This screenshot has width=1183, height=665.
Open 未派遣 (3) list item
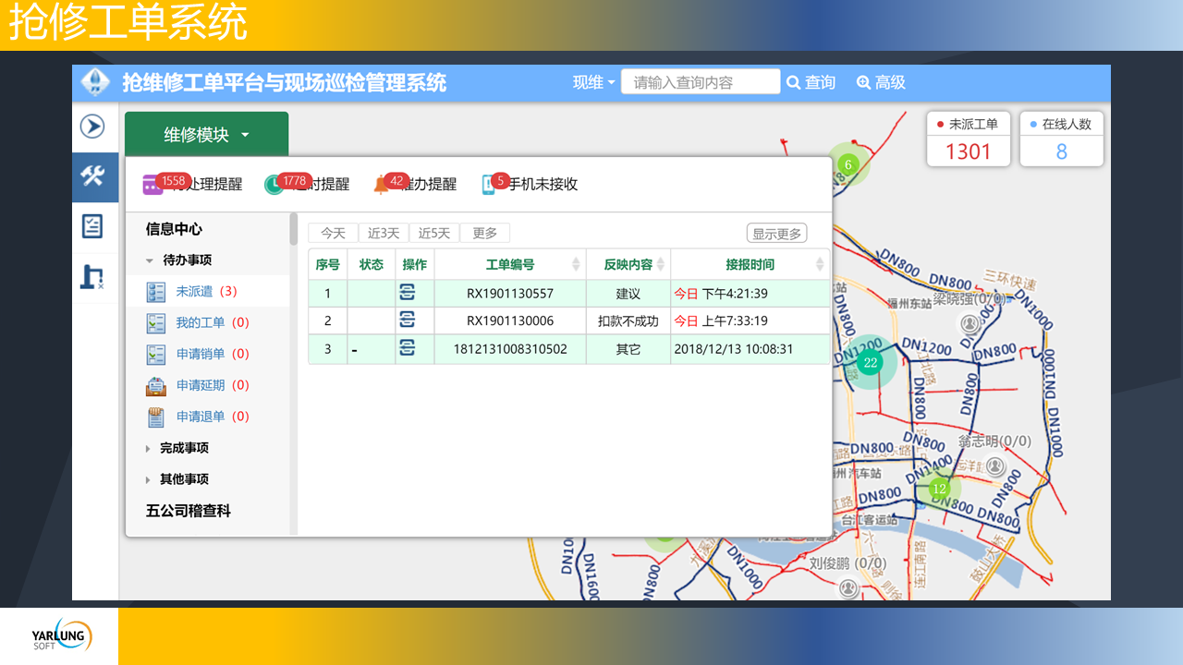[x=207, y=292]
